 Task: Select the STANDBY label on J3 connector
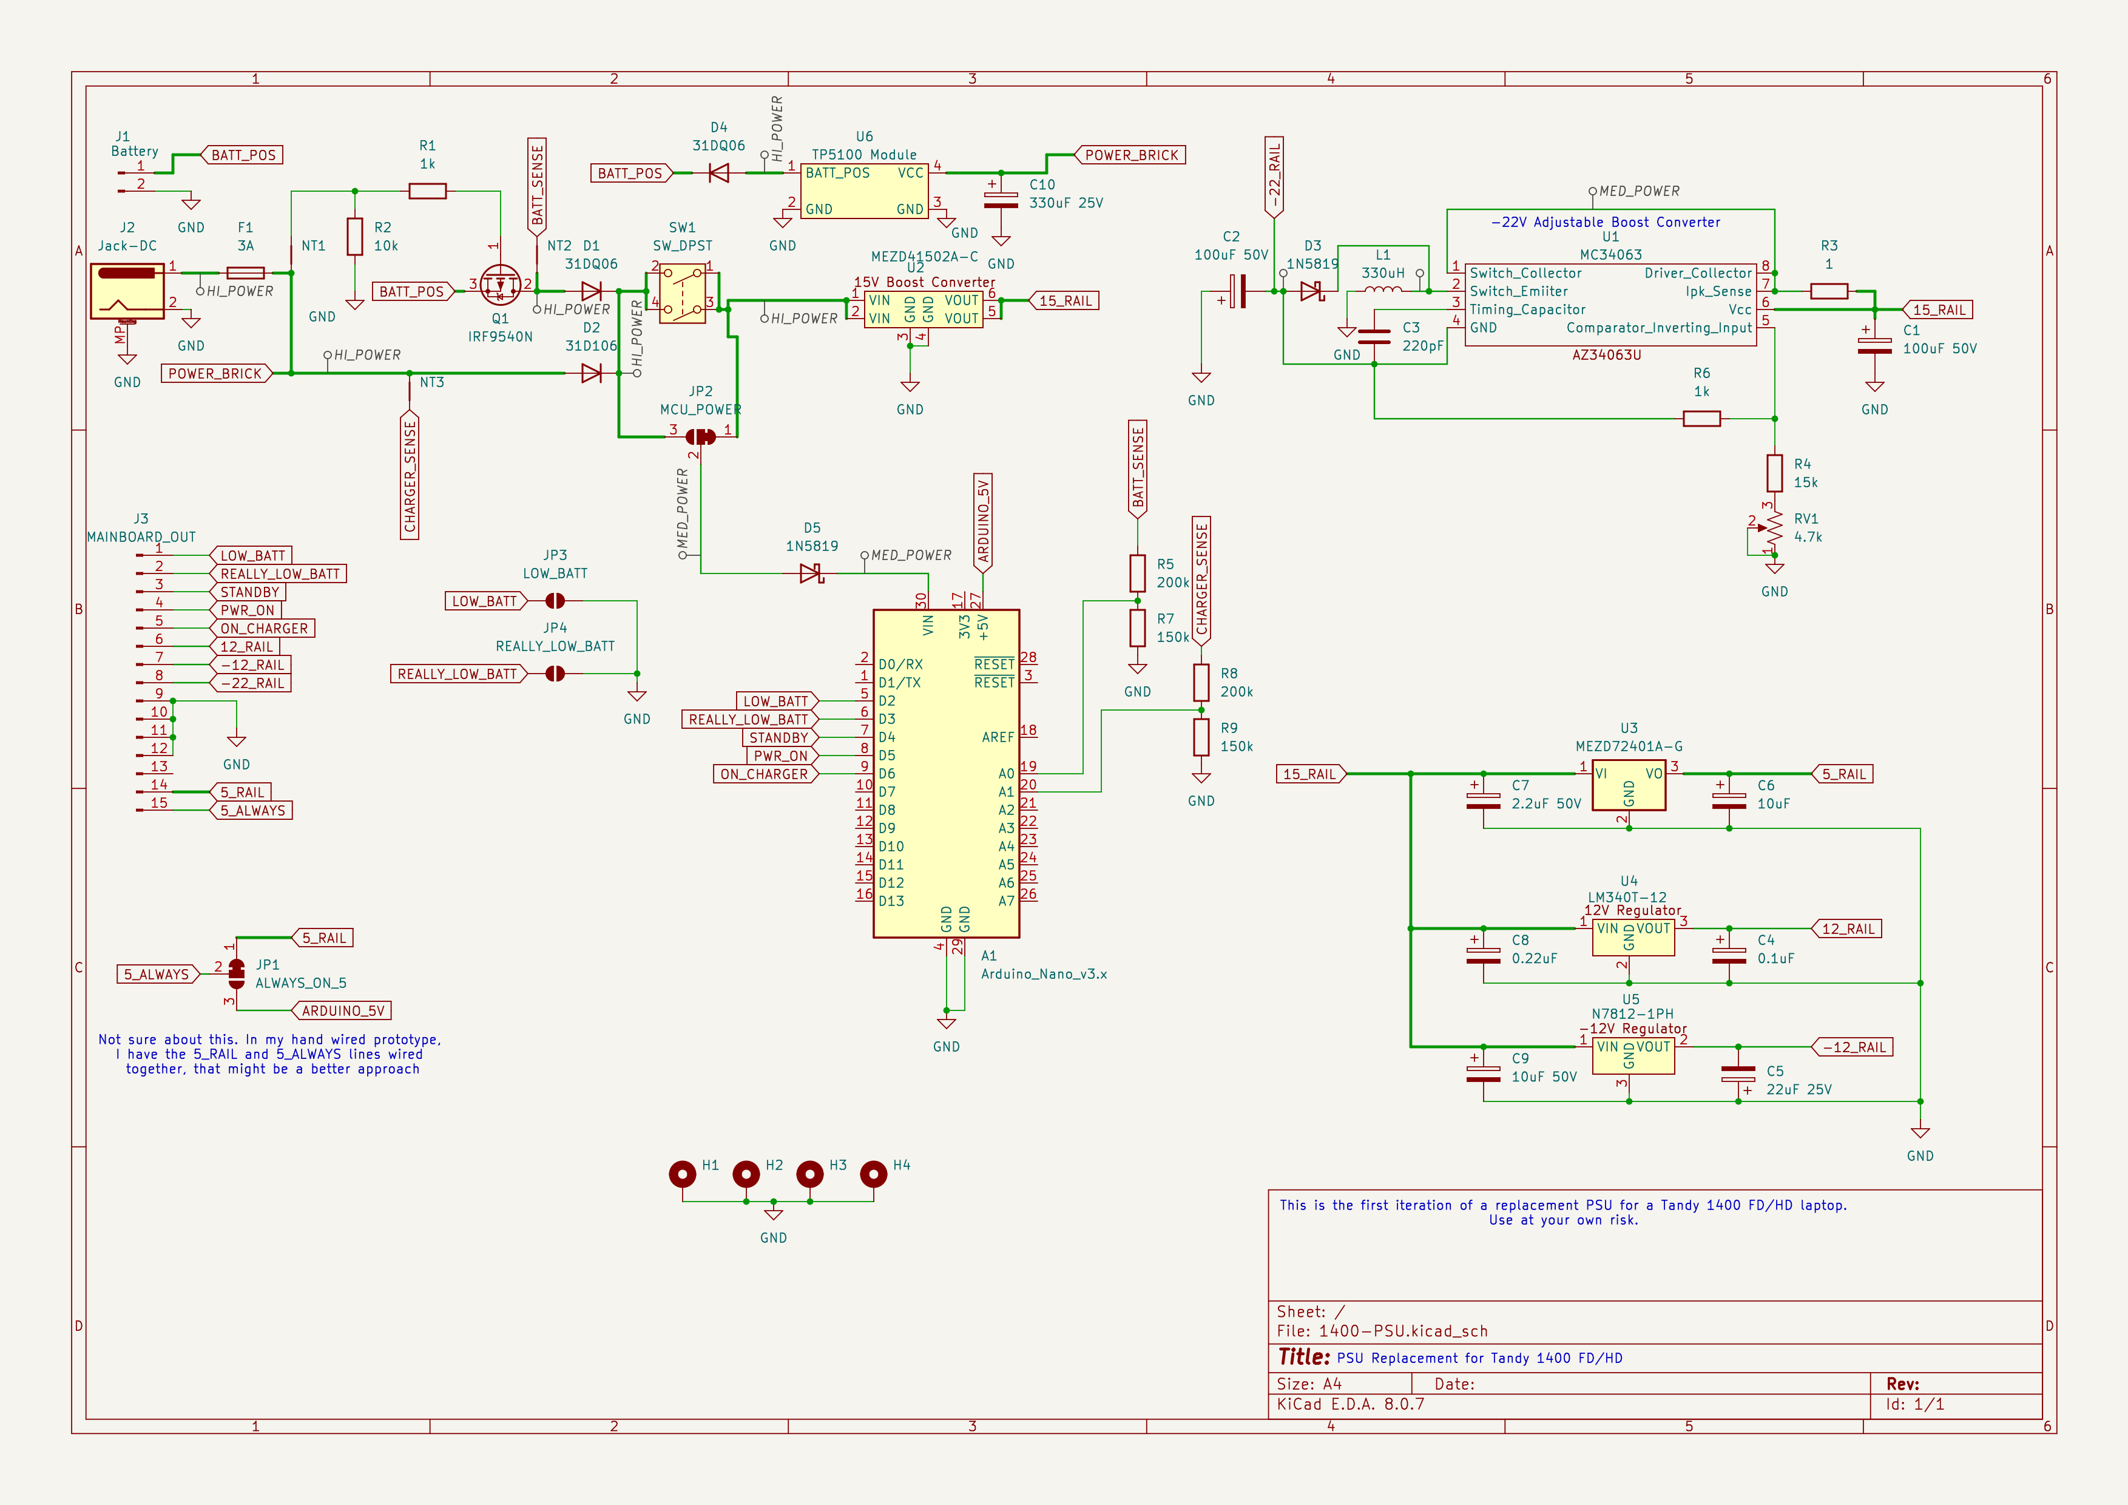(x=248, y=591)
